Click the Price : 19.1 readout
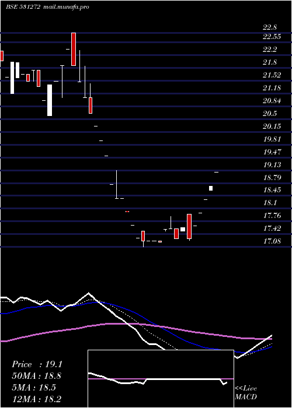This screenshot has height=408, width=292. point(37,364)
